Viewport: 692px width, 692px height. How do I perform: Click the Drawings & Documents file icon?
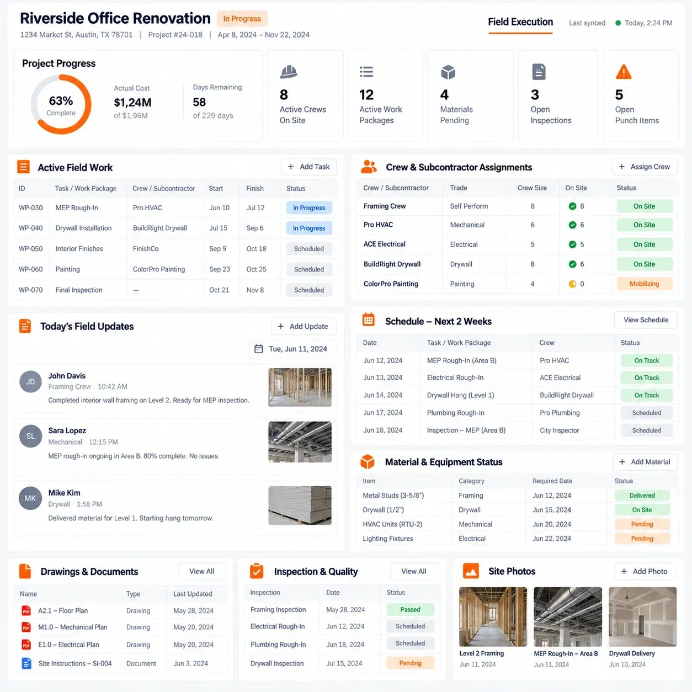tap(25, 571)
